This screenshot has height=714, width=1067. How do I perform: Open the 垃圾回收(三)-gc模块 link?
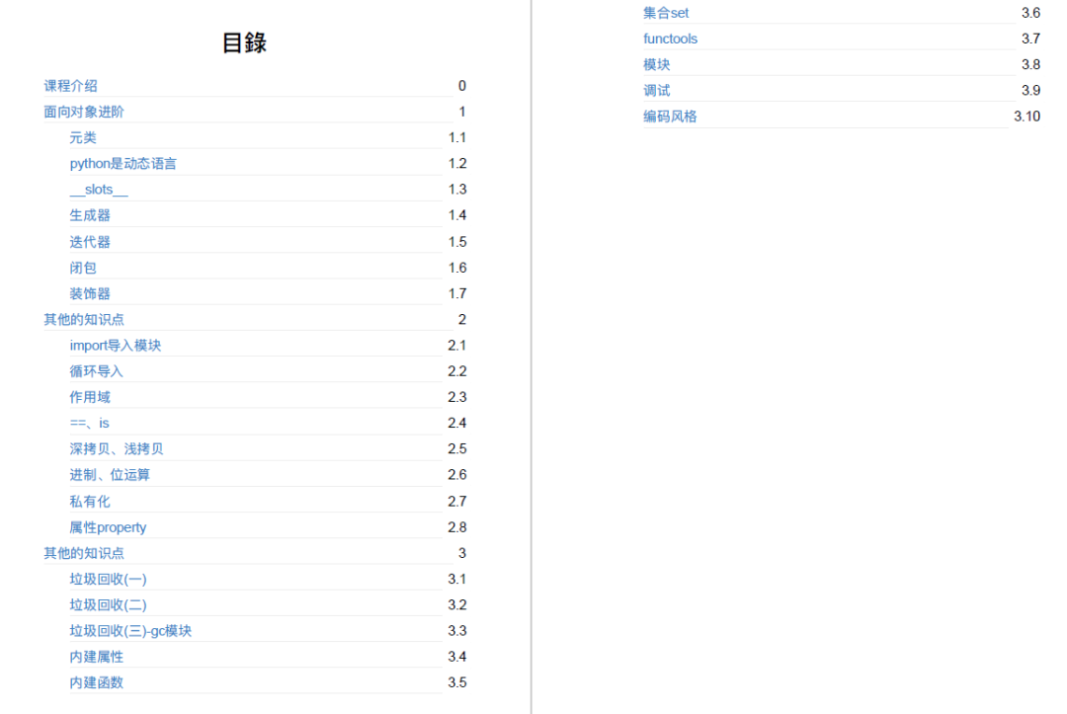131,630
